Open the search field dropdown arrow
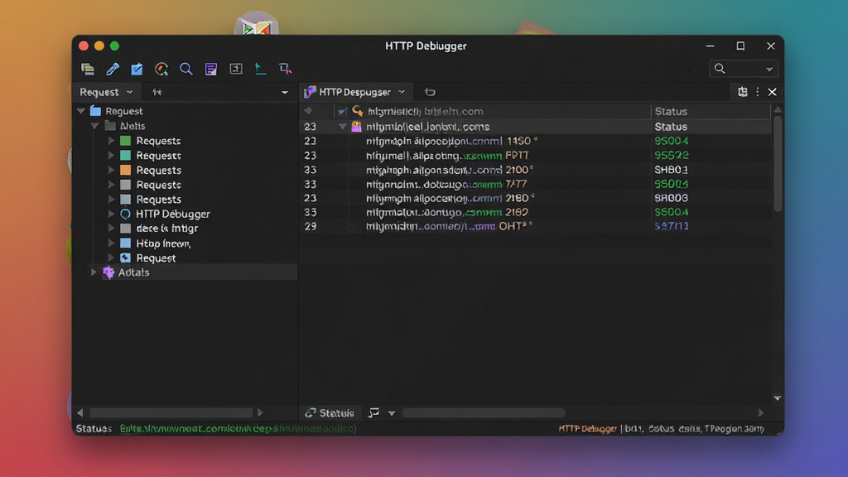The height and width of the screenshot is (477, 848). click(769, 70)
